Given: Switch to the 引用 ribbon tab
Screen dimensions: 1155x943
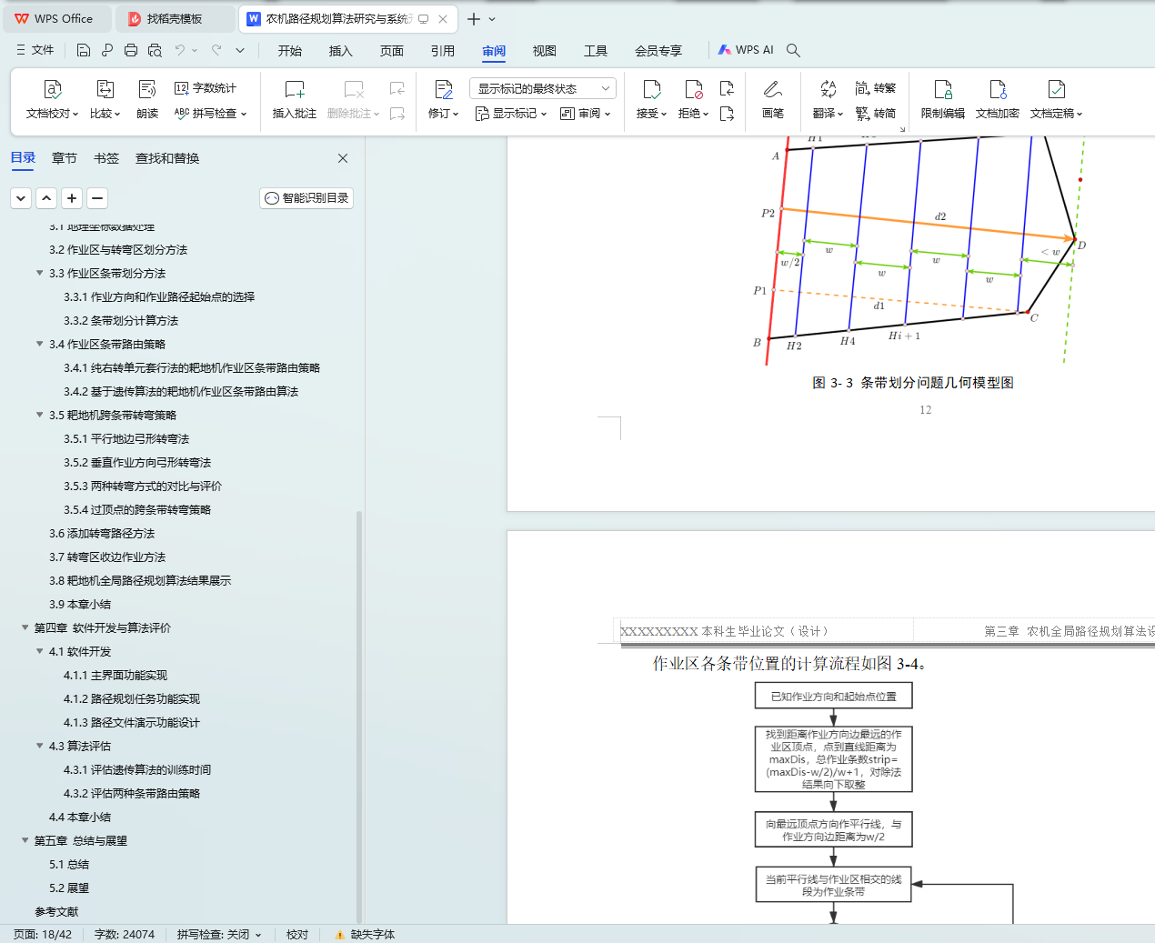Looking at the screenshot, I should pyautogui.click(x=443, y=51).
